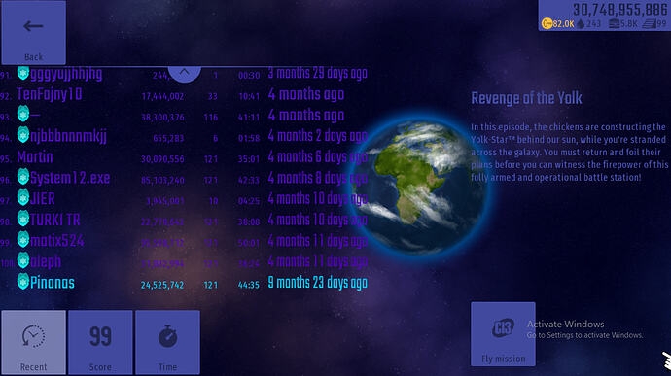Screen dimensions: 671x376
Task: Click the score 655,283
Action: (168, 138)
